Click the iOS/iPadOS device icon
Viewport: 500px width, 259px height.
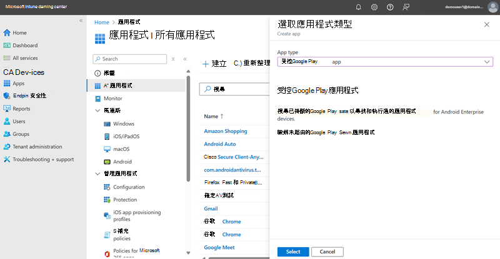[x=107, y=136]
